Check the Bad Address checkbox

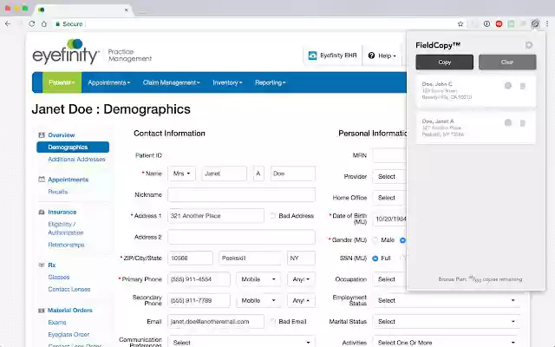[x=273, y=216]
